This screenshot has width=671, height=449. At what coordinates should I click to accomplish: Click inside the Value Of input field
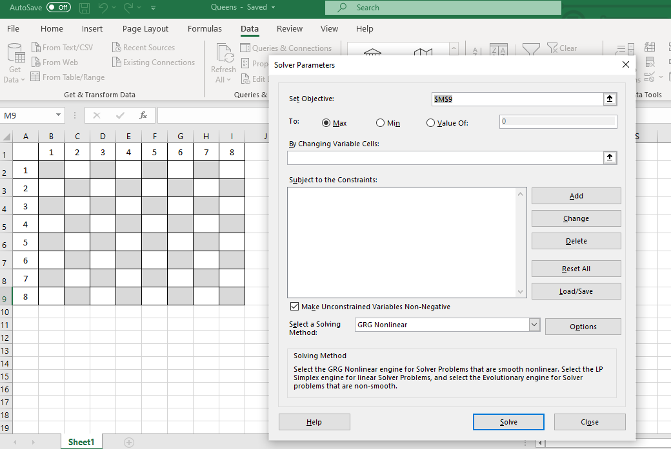pos(557,121)
